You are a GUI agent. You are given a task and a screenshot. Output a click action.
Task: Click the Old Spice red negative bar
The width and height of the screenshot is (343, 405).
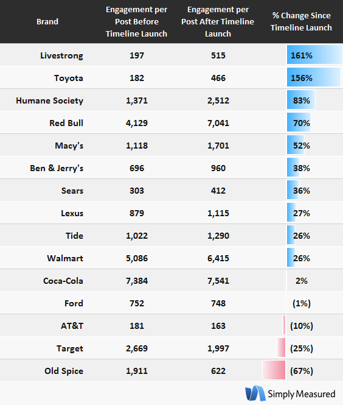pos(274,370)
